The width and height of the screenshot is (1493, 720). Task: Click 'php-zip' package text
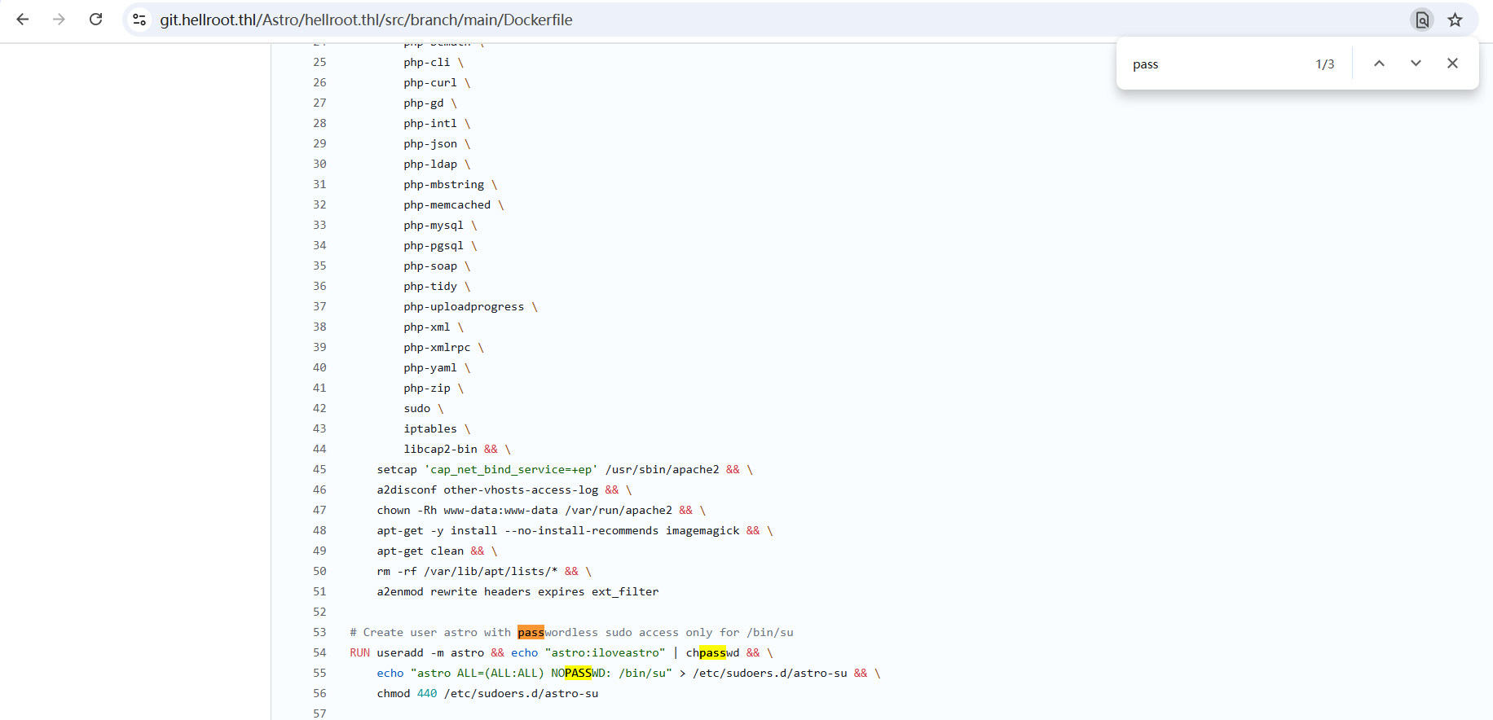[427, 388]
